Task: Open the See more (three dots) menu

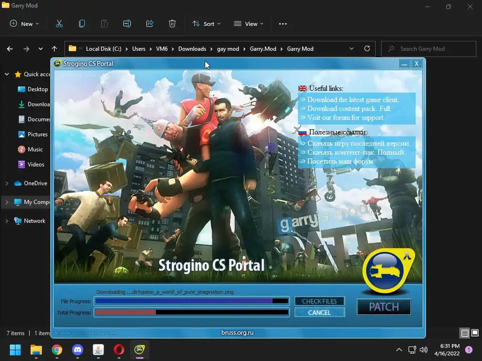Action: coord(283,24)
